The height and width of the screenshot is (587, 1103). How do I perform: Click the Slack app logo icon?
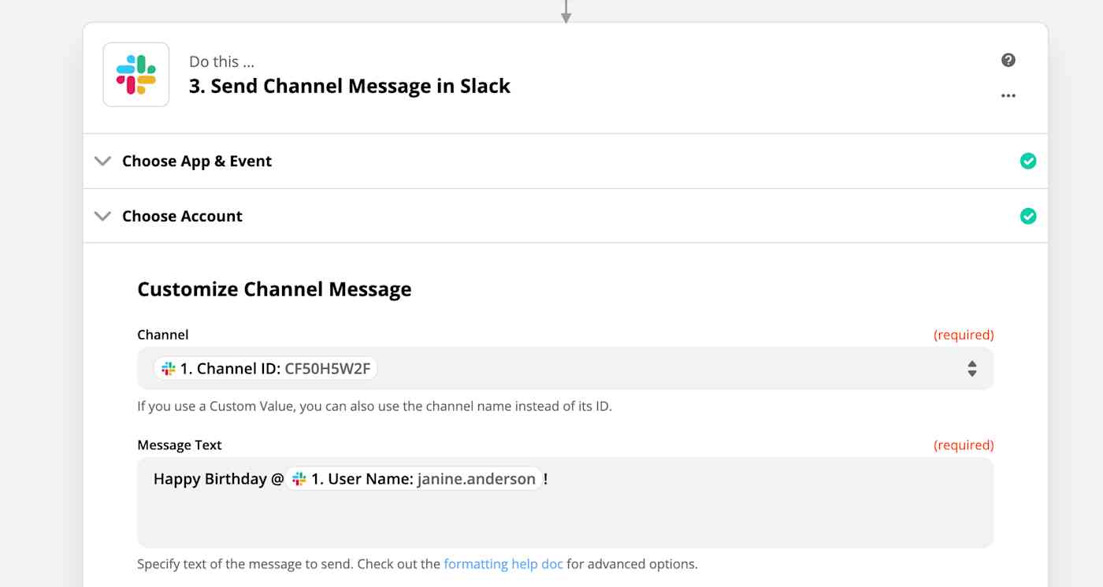pyautogui.click(x=136, y=74)
